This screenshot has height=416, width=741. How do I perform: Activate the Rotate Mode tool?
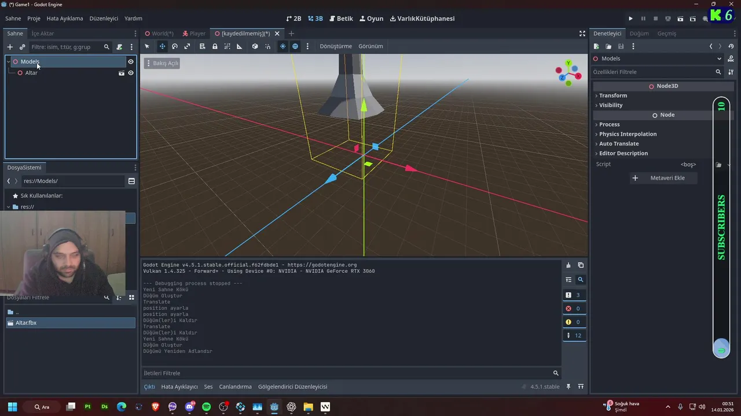(x=174, y=46)
